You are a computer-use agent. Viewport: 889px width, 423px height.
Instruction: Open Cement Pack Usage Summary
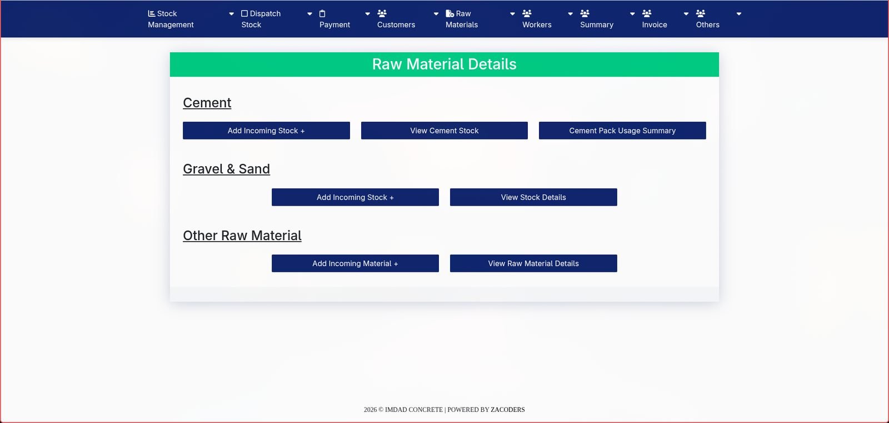(x=622, y=131)
